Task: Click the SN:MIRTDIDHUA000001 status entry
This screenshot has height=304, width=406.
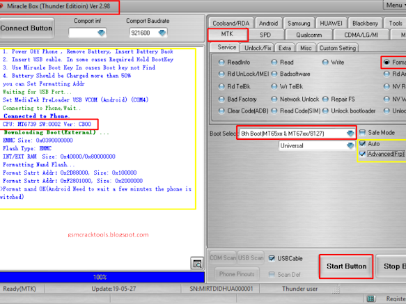Action: click(x=221, y=289)
